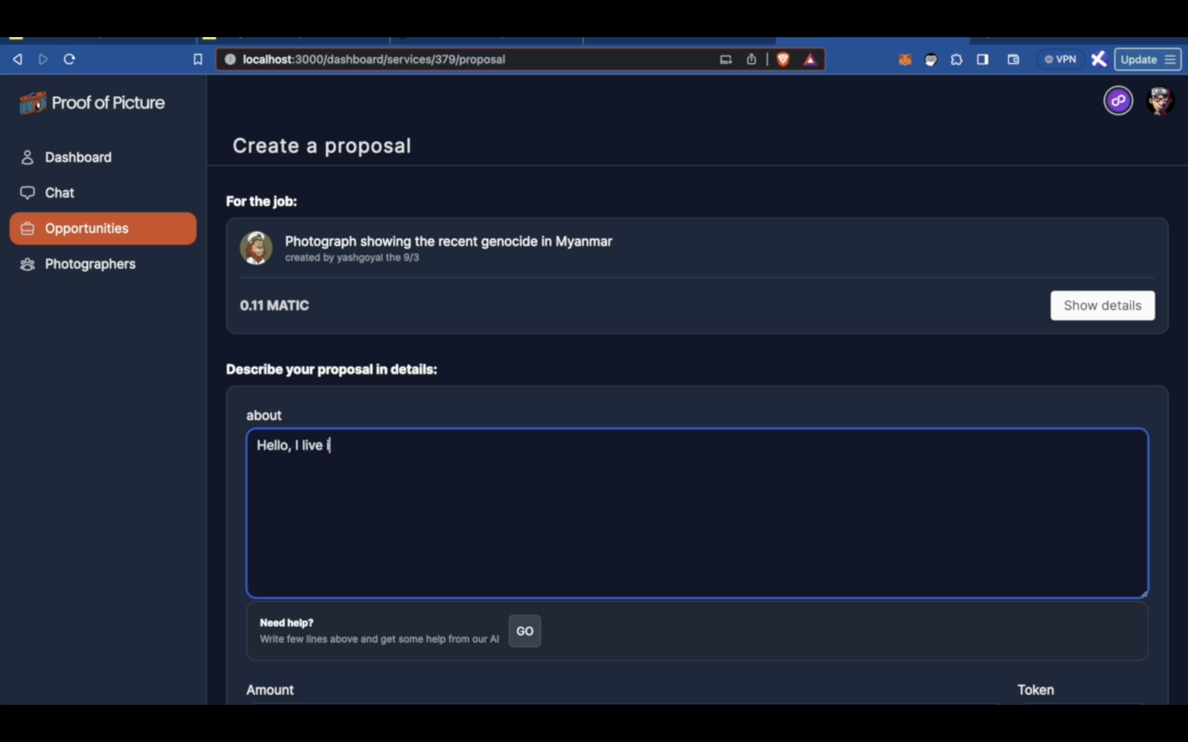1188x742 pixels.
Task: Click the purple Polygon network icon
Action: [x=1118, y=101]
